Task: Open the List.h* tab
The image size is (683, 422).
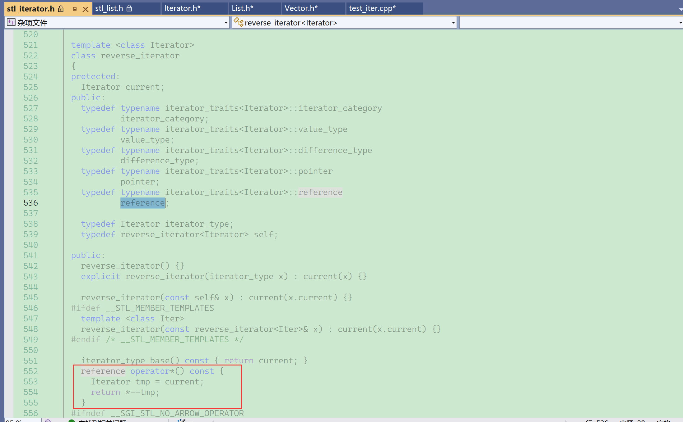Action: [243, 8]
